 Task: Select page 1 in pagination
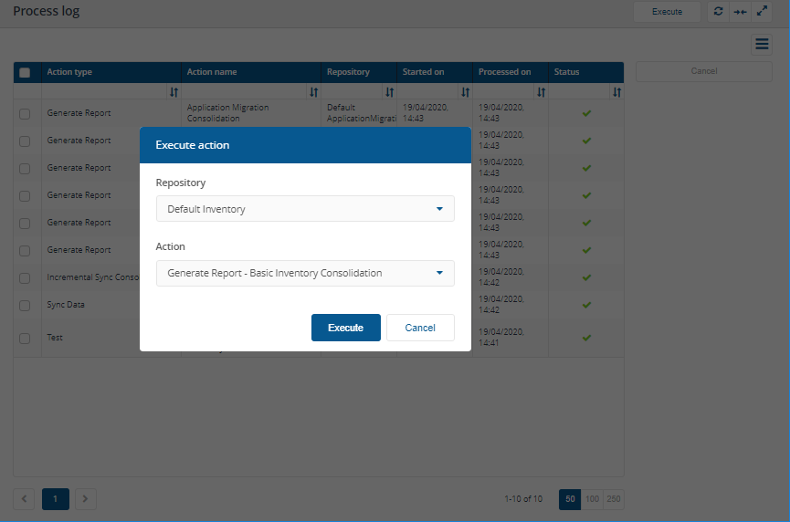coord(55,499)
